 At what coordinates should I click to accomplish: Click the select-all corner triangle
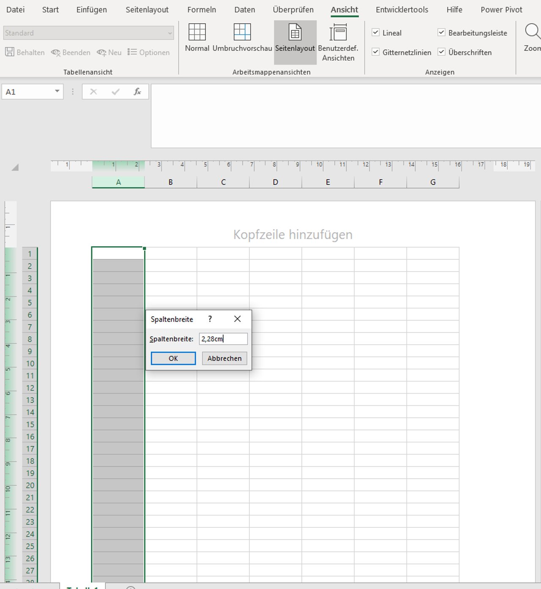click(15, 167)
